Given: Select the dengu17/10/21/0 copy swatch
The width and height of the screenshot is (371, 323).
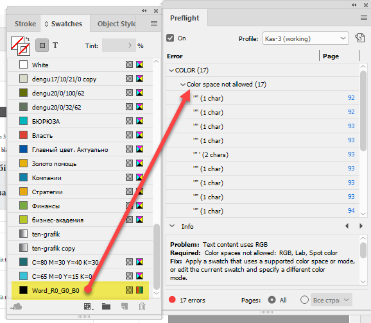Looking at the screenshot, I should coord(80,79).
